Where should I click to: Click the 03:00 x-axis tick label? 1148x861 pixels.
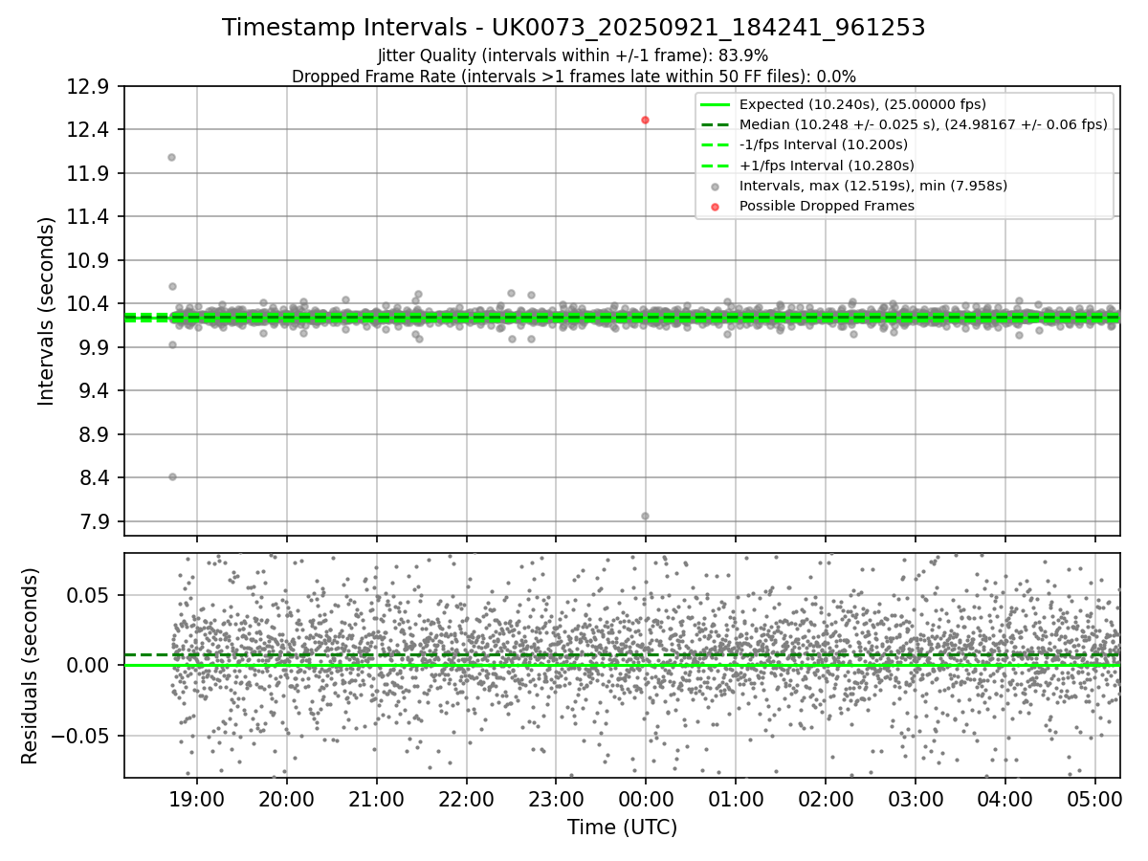(916, 799)
